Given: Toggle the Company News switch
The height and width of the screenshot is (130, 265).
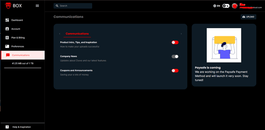Looking at the screenshot, I should point(175,57).
